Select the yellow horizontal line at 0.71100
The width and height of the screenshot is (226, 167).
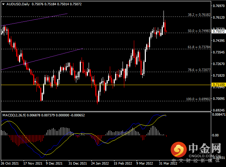pyautogui.click(x=106, y=85)
